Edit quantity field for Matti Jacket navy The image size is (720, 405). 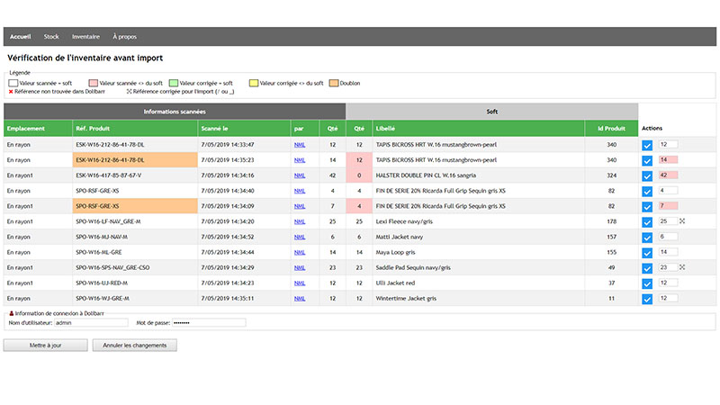668,237
